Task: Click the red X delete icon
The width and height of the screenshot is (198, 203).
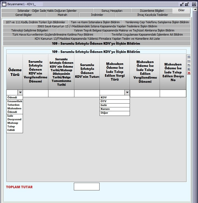Action: 189,73
